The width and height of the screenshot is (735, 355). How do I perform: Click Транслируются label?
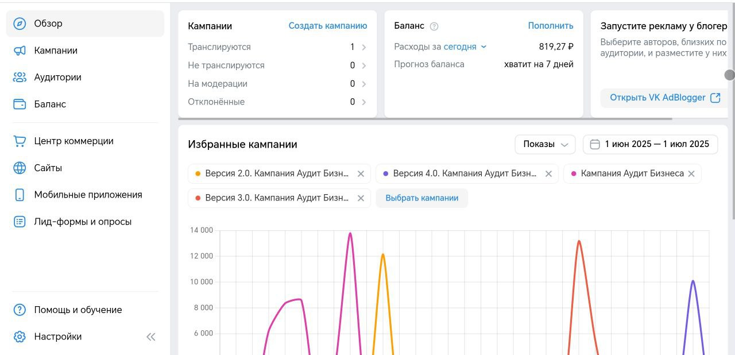point(219,47)
